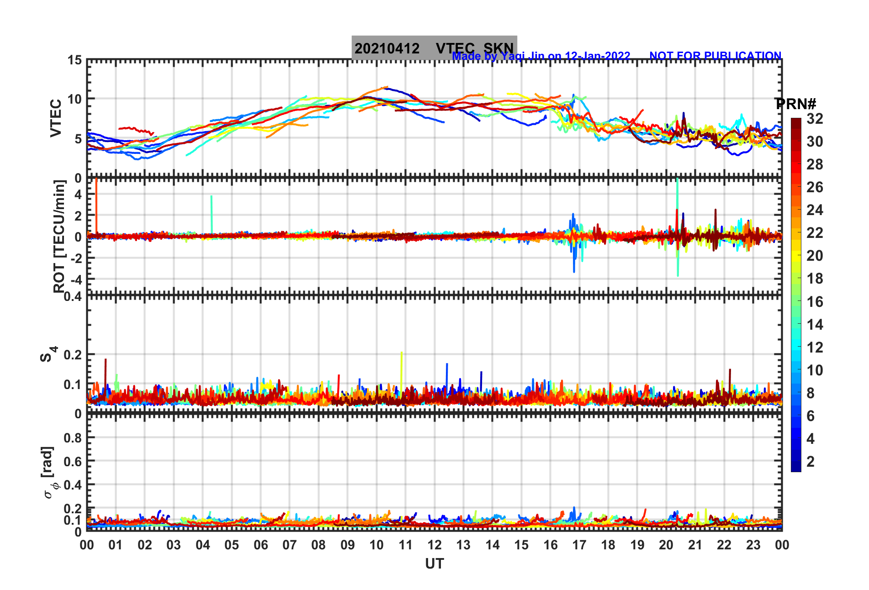Click tick label 5 on the VTEC axis
Screen dimensions: 869x590
(79, 139)
